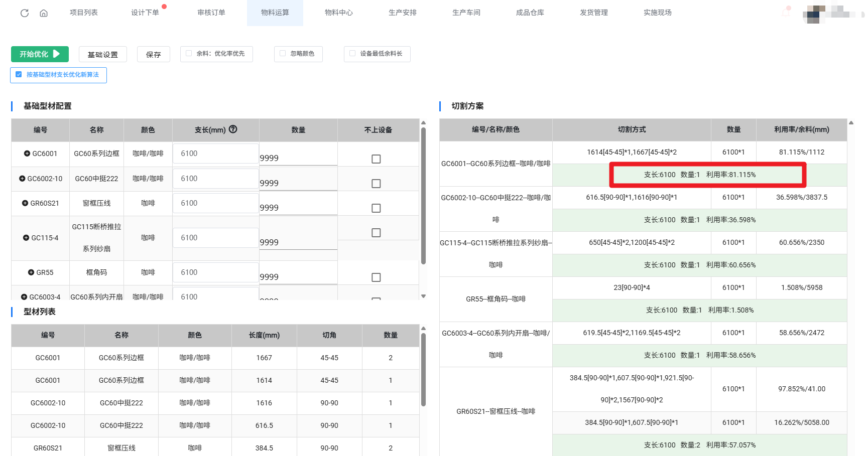
Task: Expand the GC115-4 profile row
Action: 26,238
